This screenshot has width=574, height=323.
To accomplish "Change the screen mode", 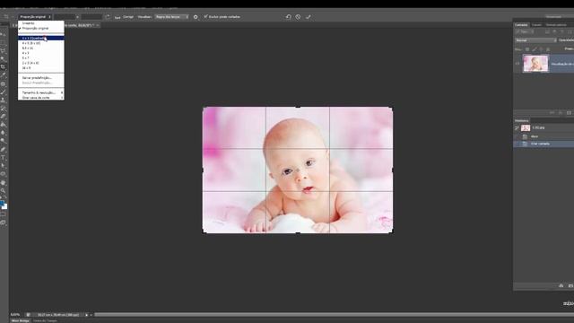I will (x=4, y=223).
